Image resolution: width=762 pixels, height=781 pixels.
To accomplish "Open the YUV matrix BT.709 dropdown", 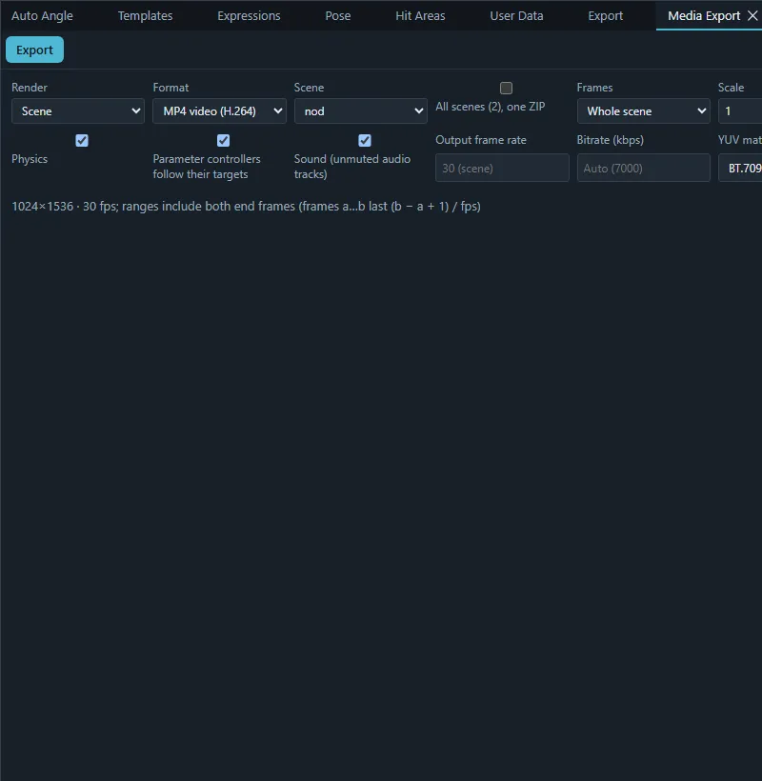I will click(x=740, y=168).
